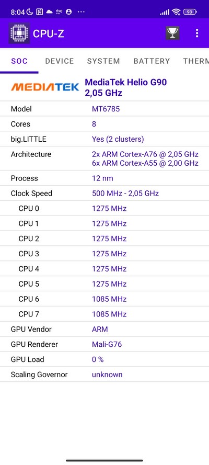Open the BATTERY tab
Viewport: 209px width, 465px height.
click(x=152, y=61)
